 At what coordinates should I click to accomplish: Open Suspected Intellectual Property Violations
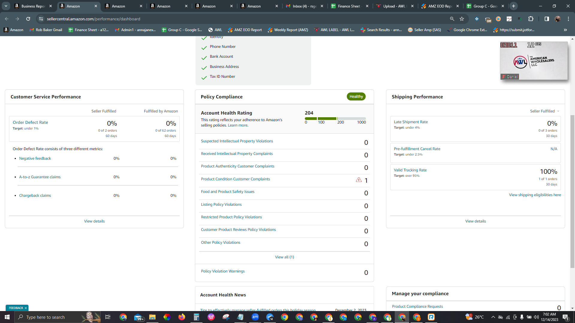click(237, 141)
